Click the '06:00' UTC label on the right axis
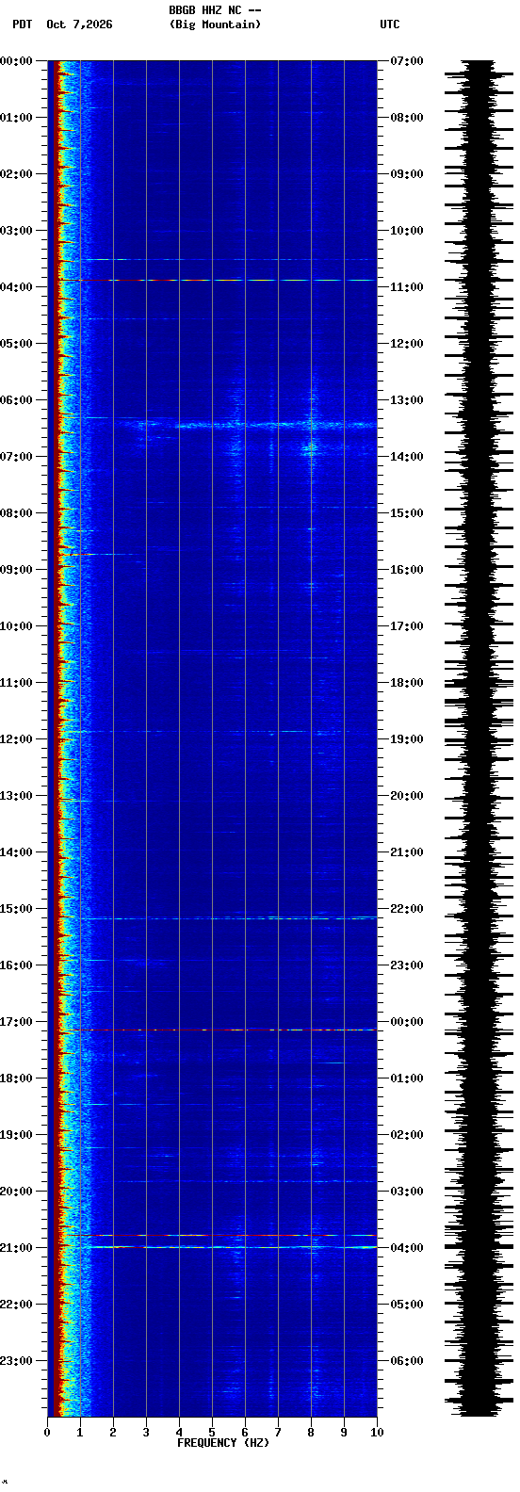The height and width of the screenshot is (1492, 520). (x=406, y=1361)
